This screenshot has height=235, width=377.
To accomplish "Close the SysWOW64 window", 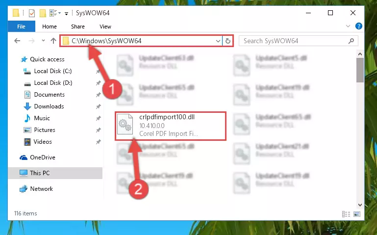I will pos(352,13).
